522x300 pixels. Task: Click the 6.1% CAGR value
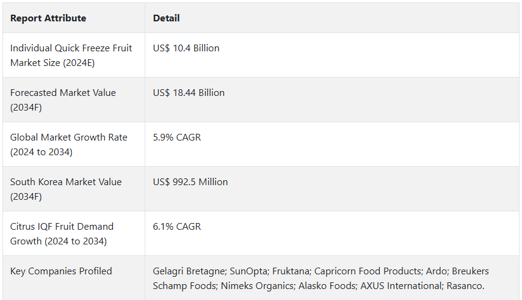click(177, 227)
